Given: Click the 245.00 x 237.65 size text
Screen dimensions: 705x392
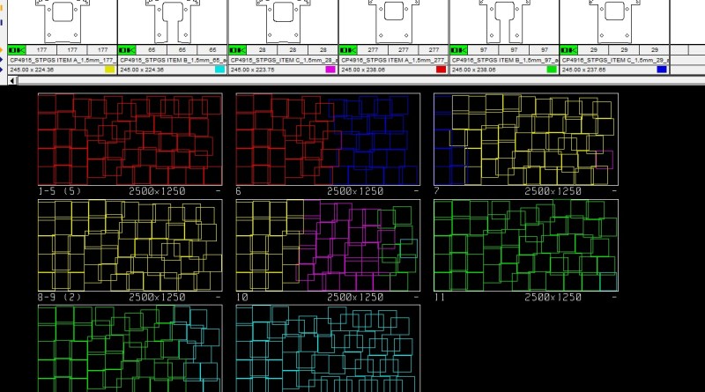Looking at the screenshot, I should 584,70.
